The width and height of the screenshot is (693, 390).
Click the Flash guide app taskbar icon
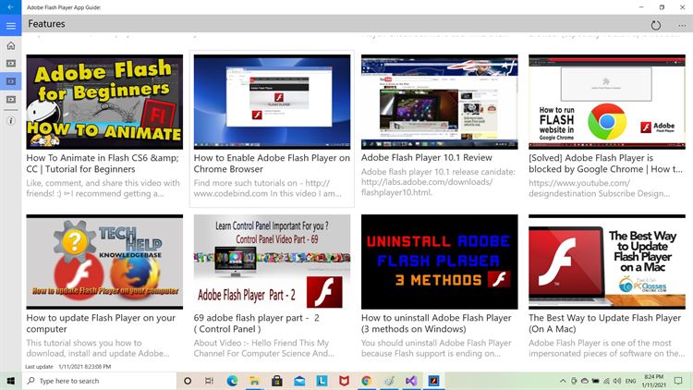pyautogui.click(x=433, y=381)
